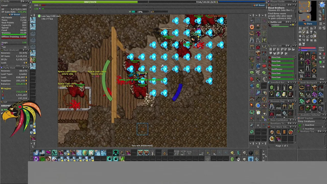Click the XP Boost button in top bar

point(259,5)
